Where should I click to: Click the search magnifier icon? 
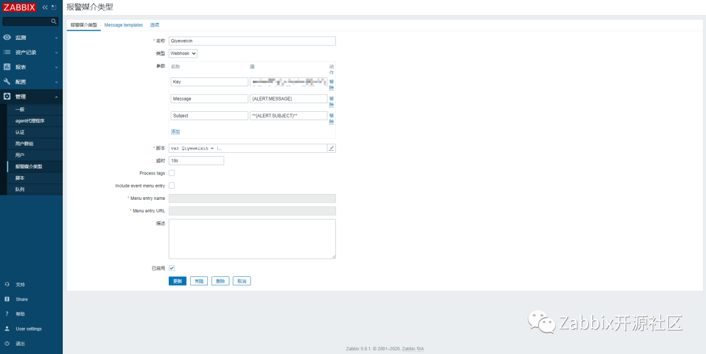tap(54, 21)
